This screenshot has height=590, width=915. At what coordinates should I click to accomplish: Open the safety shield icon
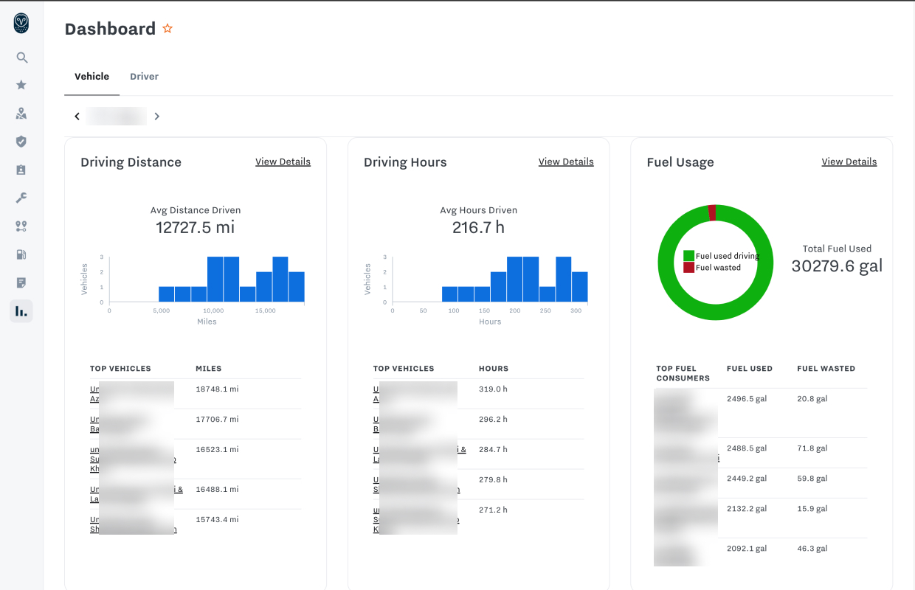(x=21, y=142)
